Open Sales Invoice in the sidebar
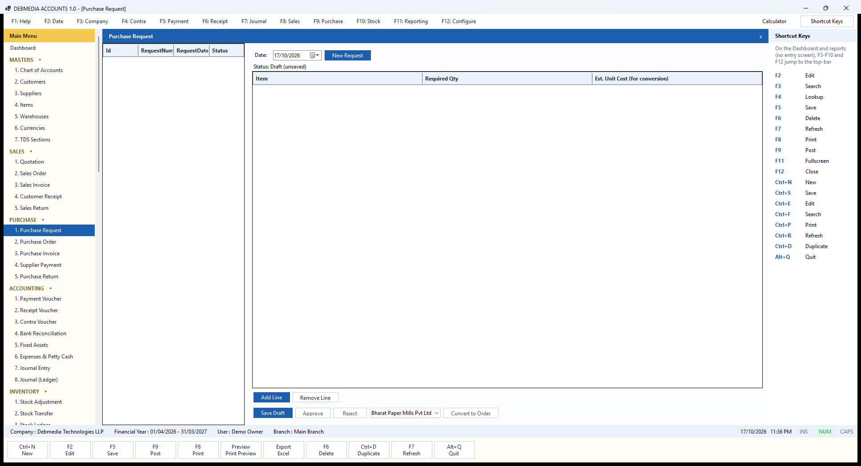Viewport: 861px width, 466px height. coord(49,185)
